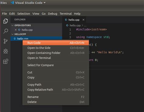Open the Selection menu

24,14
